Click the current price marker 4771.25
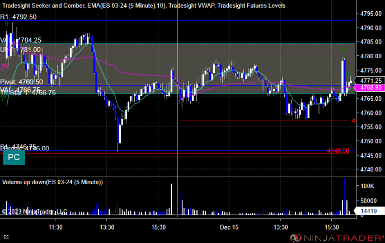 tap(370, 81)
